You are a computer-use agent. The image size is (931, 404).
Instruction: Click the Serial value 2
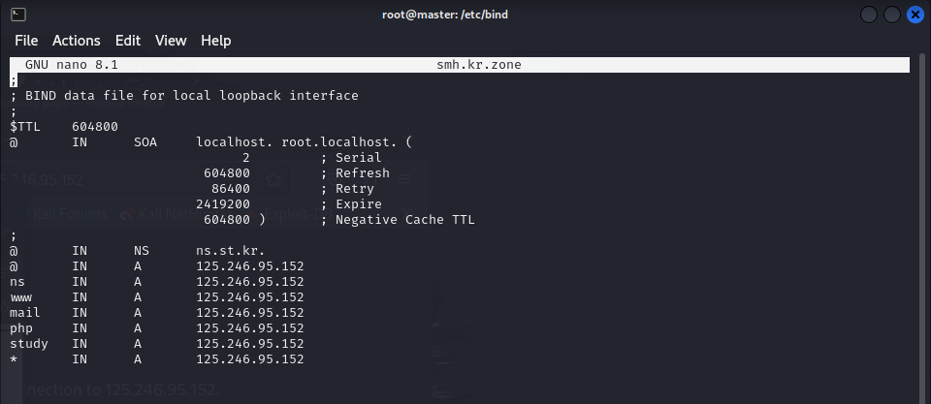click(245, 158)
